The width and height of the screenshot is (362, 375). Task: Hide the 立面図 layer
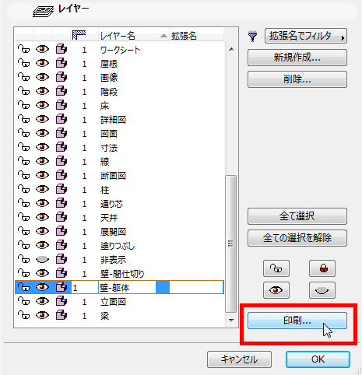[x=42, y=301]
